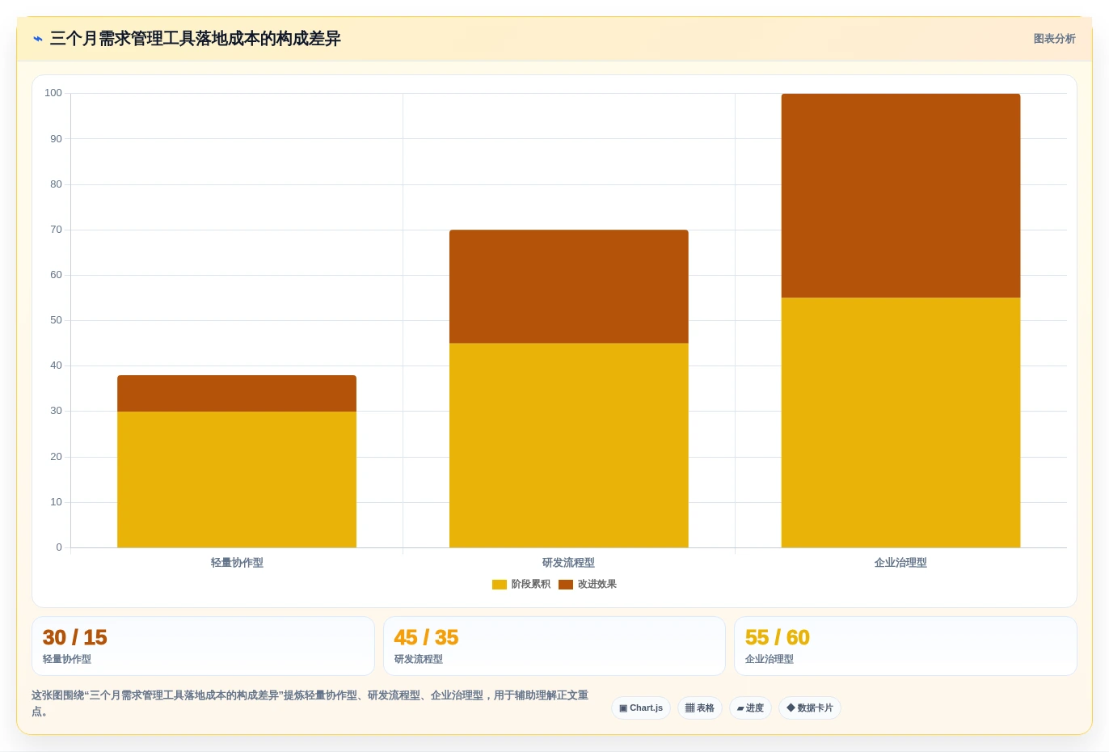Screen dimensions: 1109x752
Task: Click the yellow bar segment for 研发流程型
Action: (569, 446)
